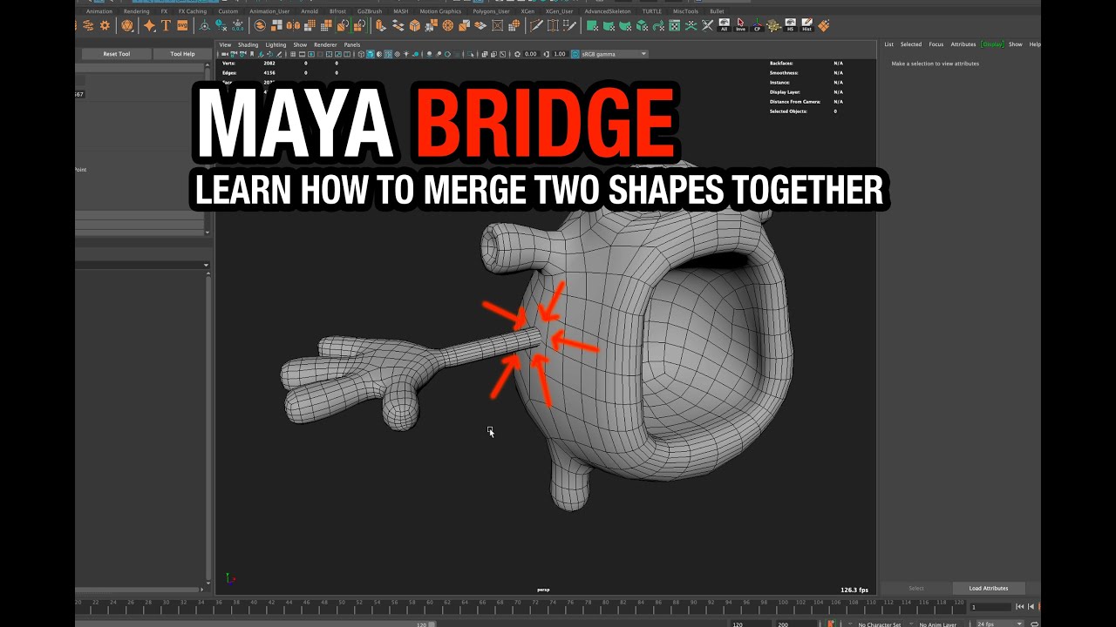1116x627 pixels.
Task: Click the 0,0,0 freeze transform shelf icon
Action: pyautogui.click(x=238, y=25)
